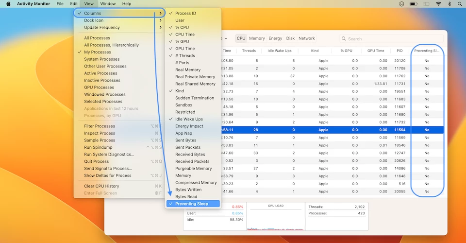Viewport: 466px width, 243px height.
Task: Enable the User column
Action: click(193, 20)
